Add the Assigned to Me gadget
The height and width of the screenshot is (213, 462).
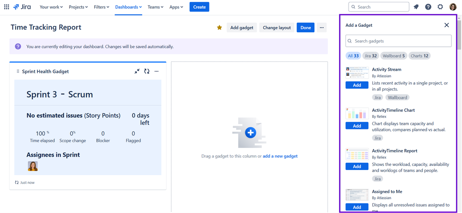357,207
